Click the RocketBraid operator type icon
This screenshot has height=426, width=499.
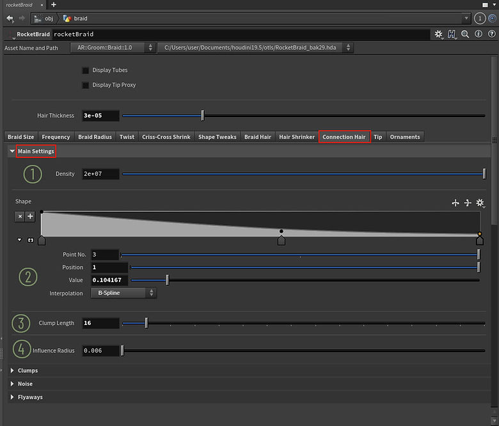[x=12, y=35]
